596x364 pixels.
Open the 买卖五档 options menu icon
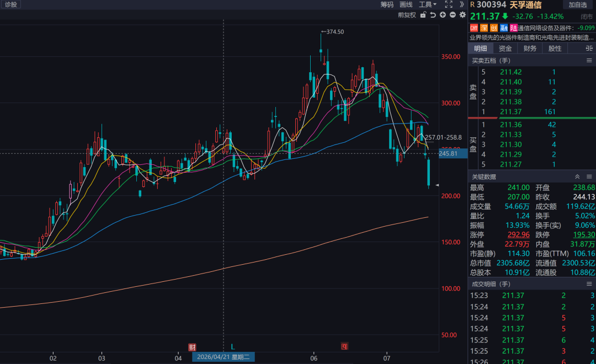click(589, 61)
